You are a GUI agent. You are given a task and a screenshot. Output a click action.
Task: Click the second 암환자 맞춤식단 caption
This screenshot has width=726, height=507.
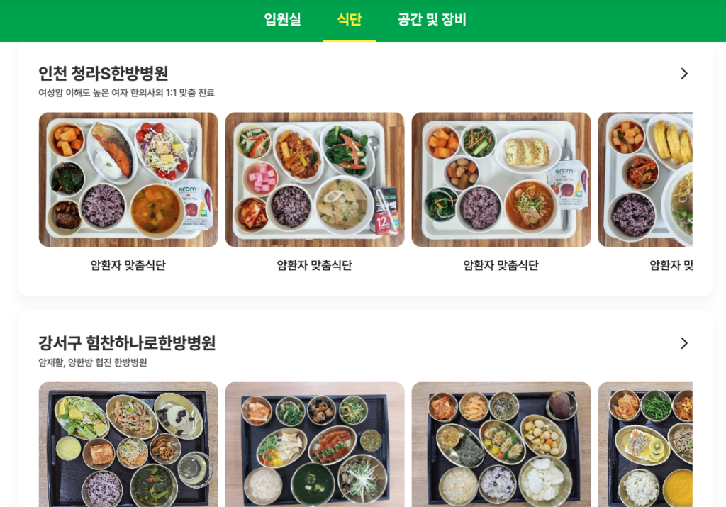315,265
